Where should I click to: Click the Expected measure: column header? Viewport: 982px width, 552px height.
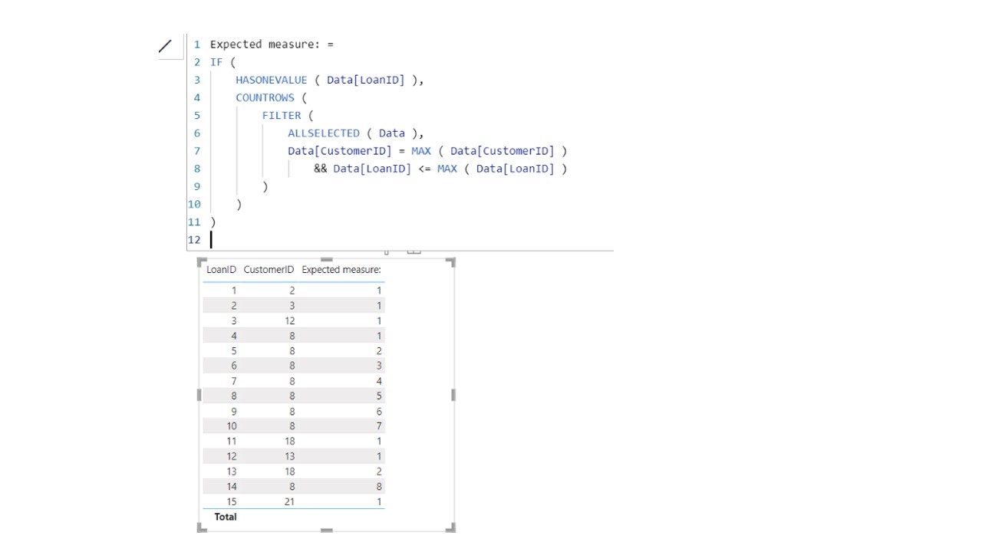click(x=341, y=270)
